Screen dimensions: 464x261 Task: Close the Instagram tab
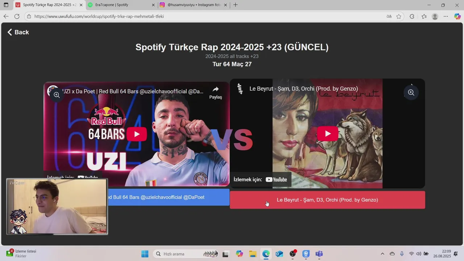tap(225, 5)
